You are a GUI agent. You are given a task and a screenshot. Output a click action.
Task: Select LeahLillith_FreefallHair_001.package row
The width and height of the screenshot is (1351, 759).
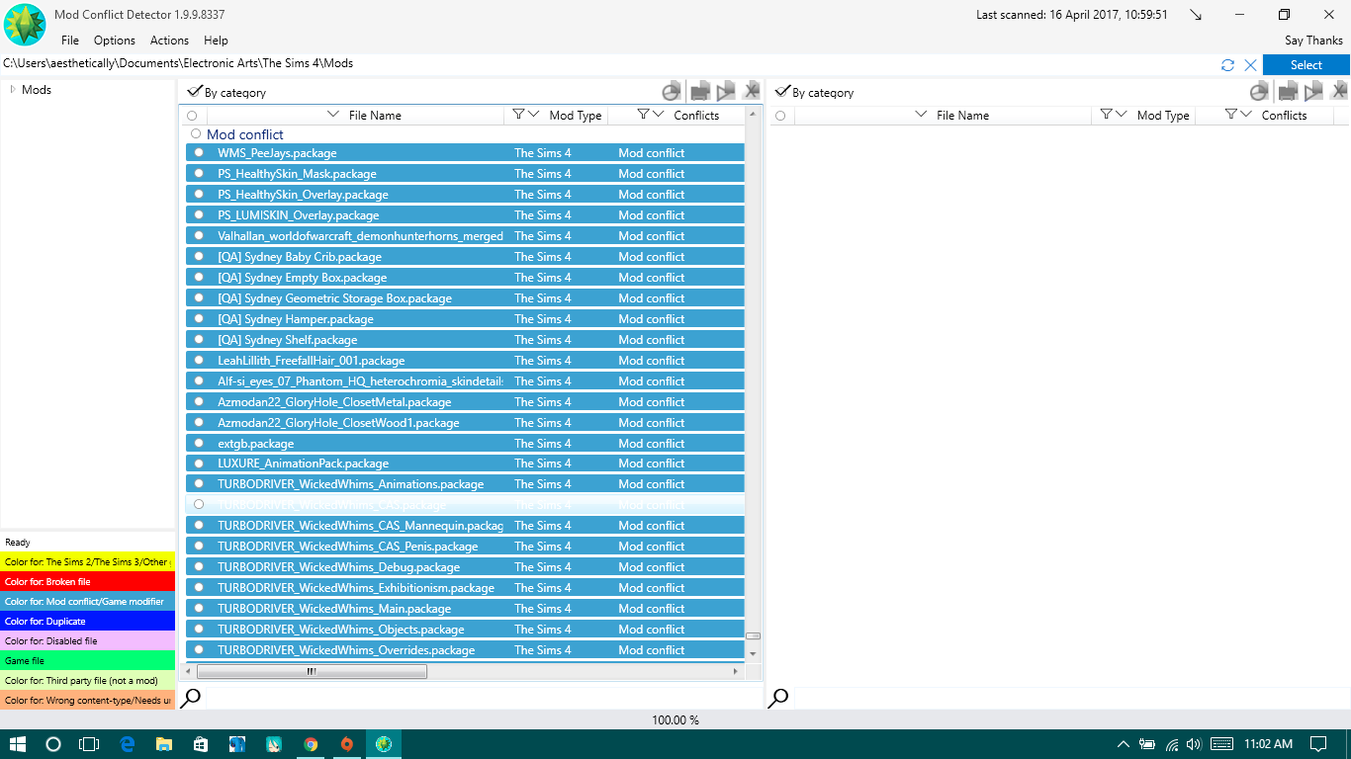click(465, 361)
